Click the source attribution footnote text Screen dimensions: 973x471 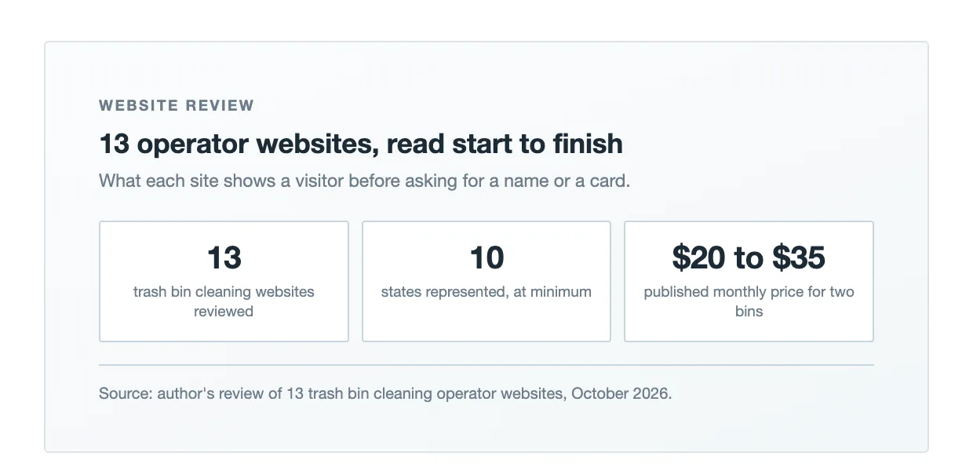click(385, 393)
